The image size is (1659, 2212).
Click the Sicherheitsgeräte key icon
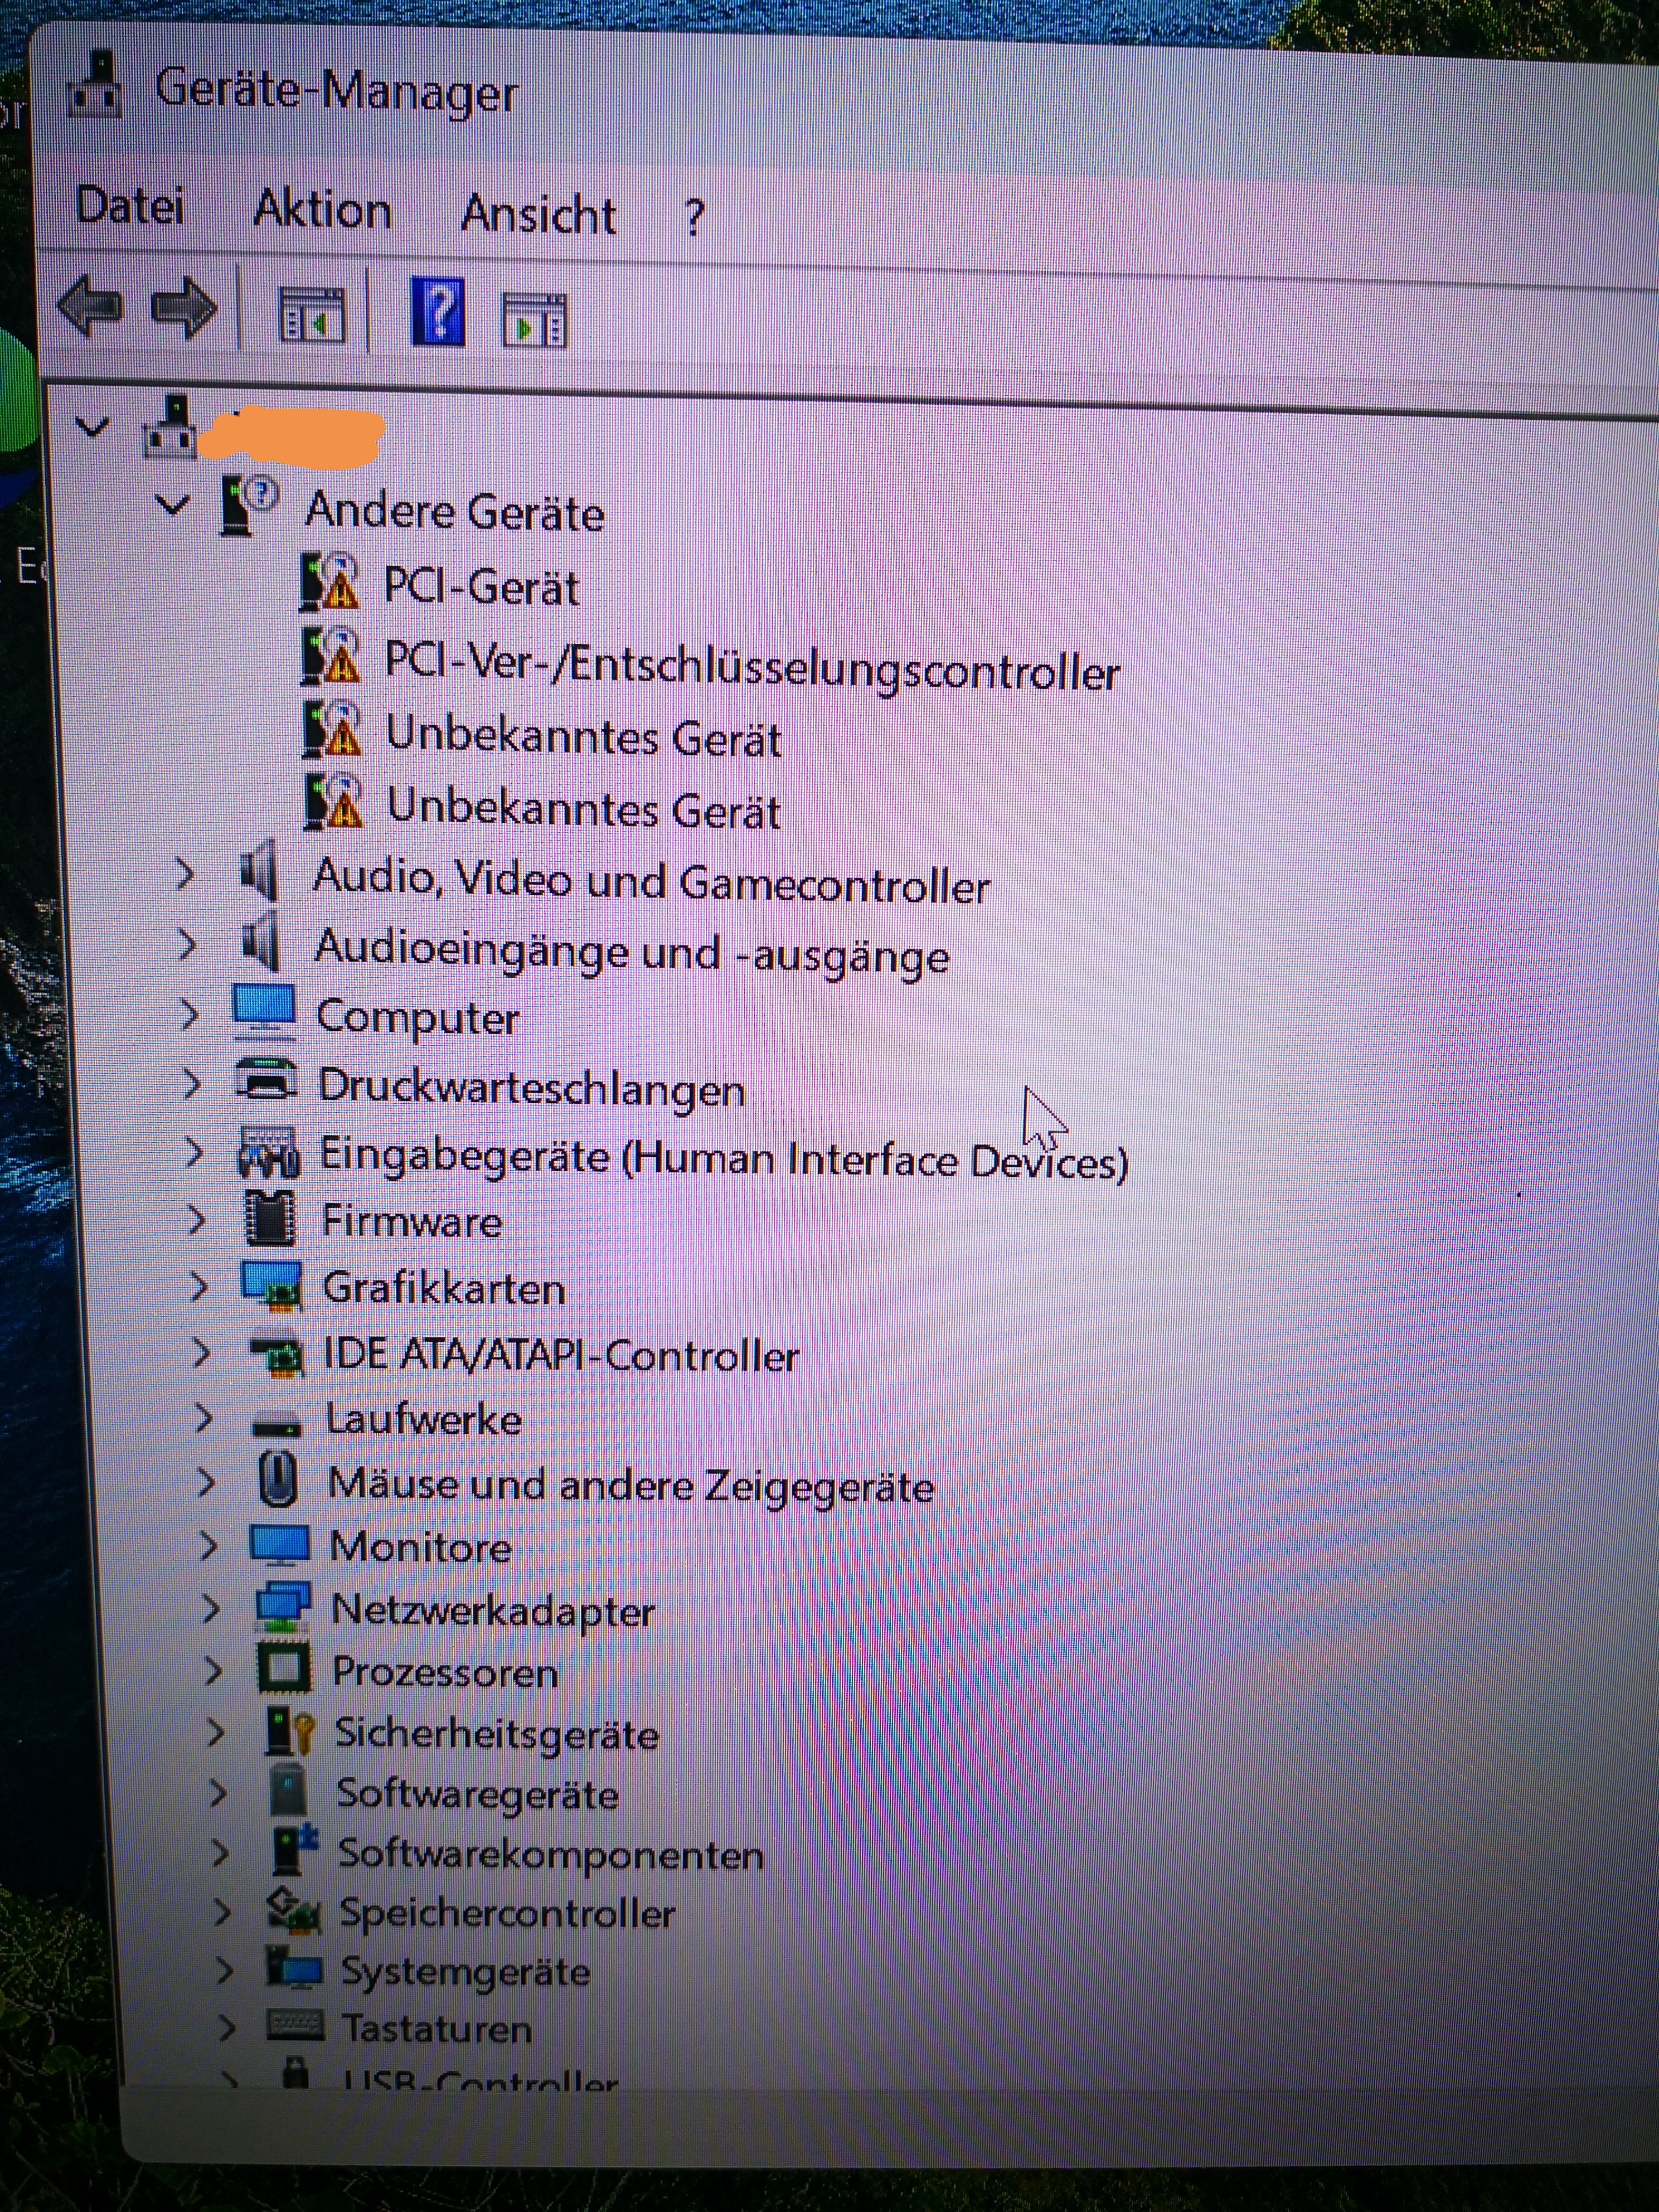[x=290, y=1732]
